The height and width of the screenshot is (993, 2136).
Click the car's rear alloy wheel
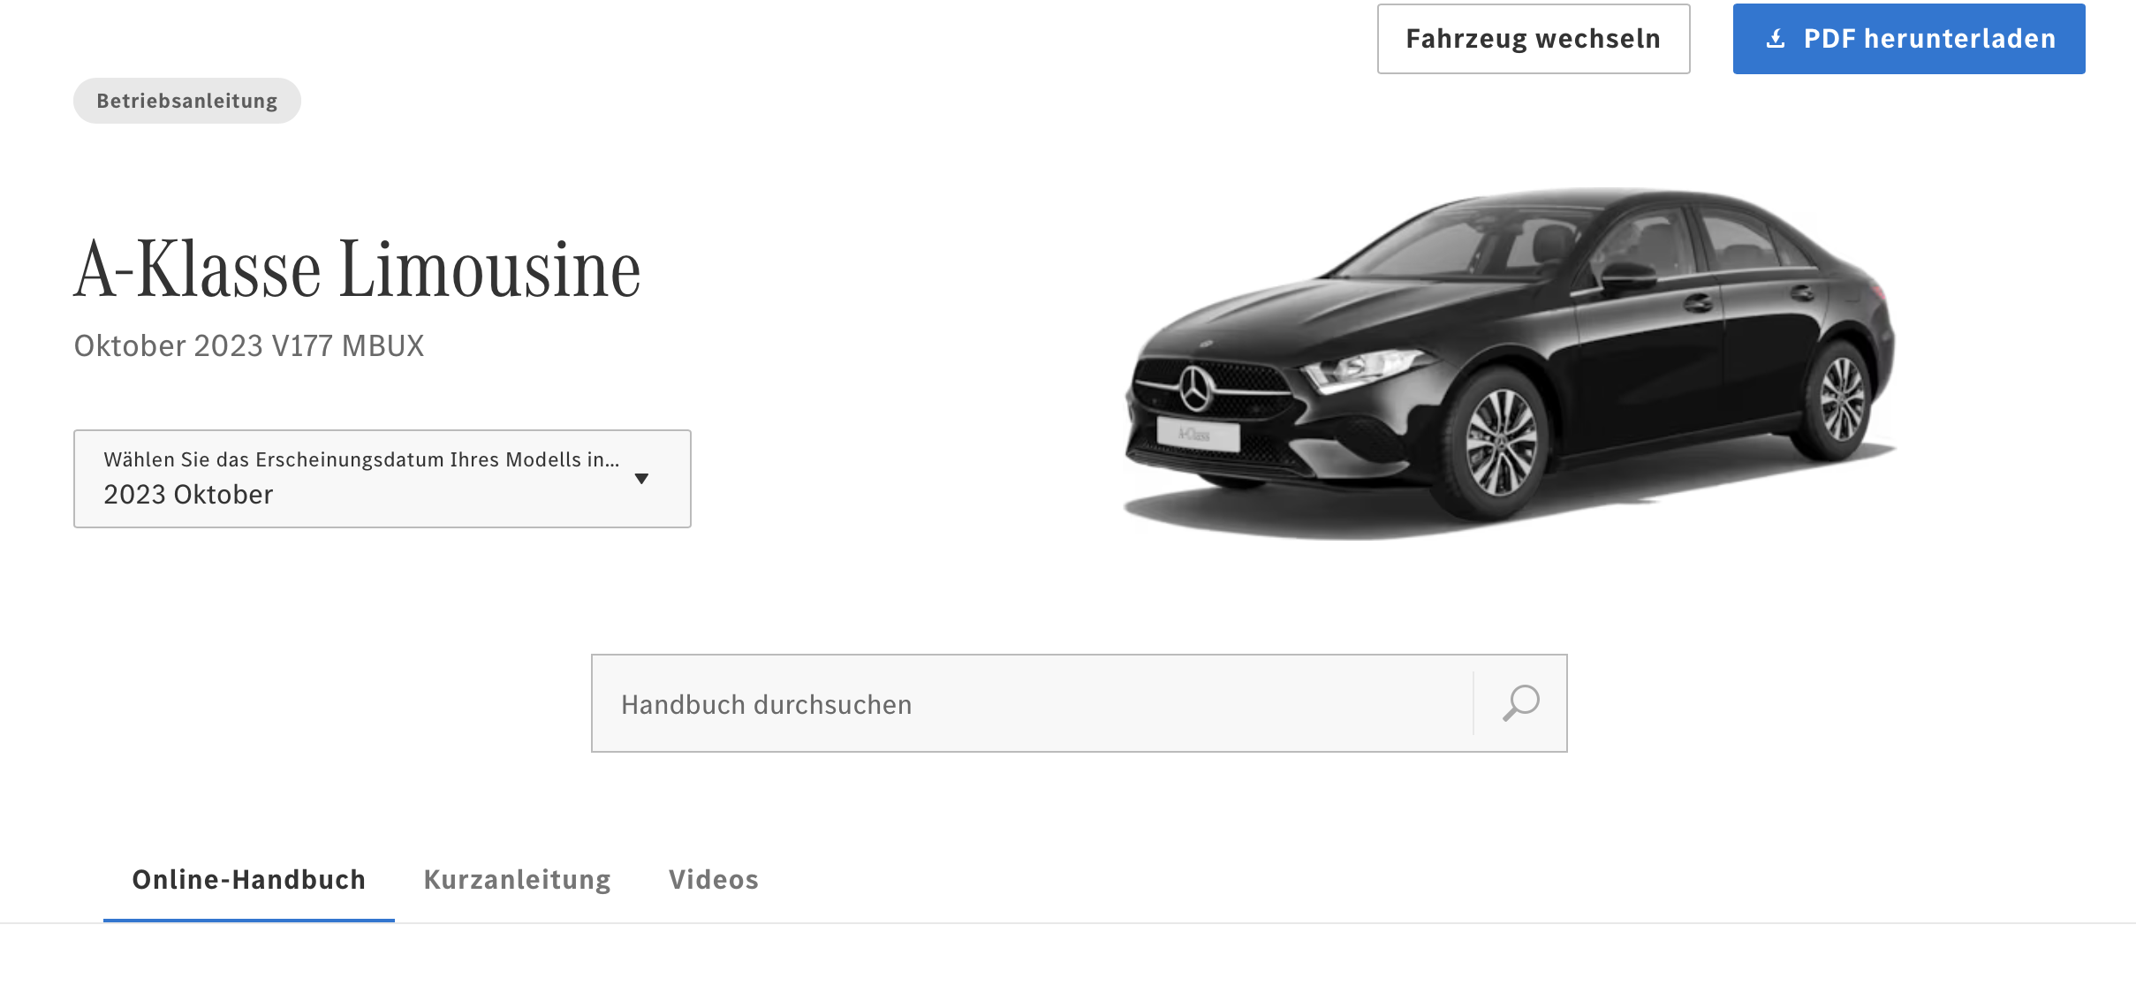1843,398
